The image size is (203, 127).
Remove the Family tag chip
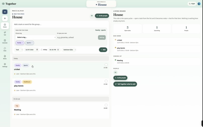(22, 43)
